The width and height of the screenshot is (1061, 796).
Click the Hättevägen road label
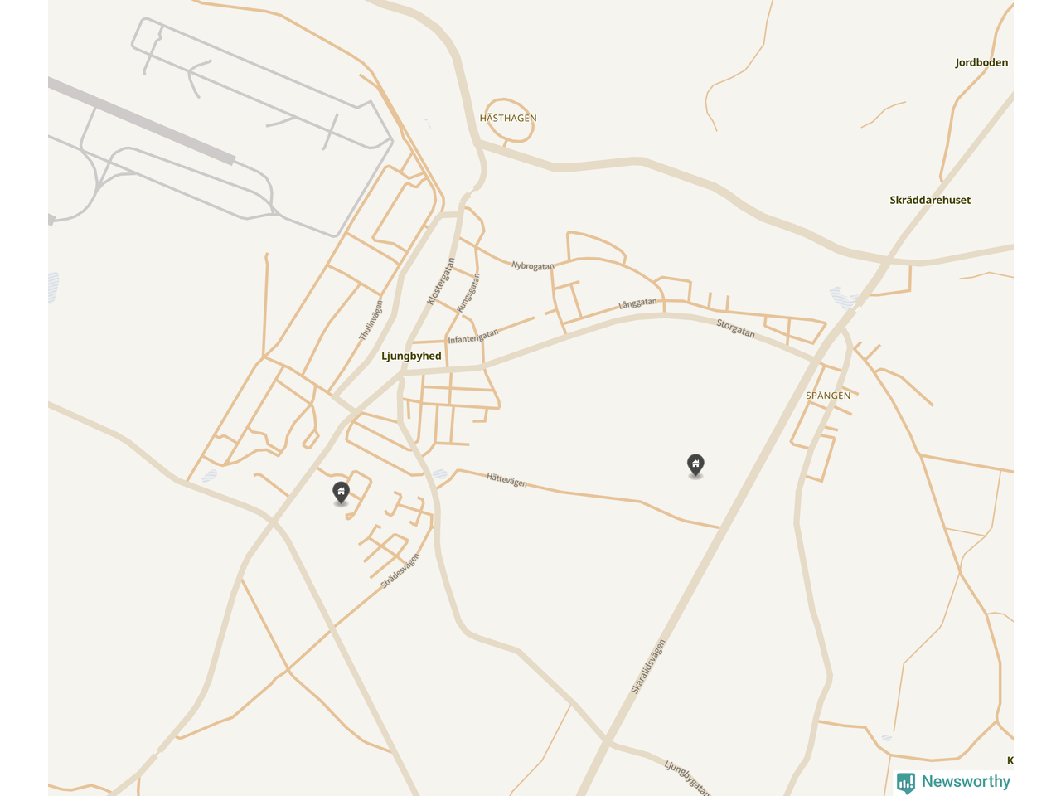(506, 480)
